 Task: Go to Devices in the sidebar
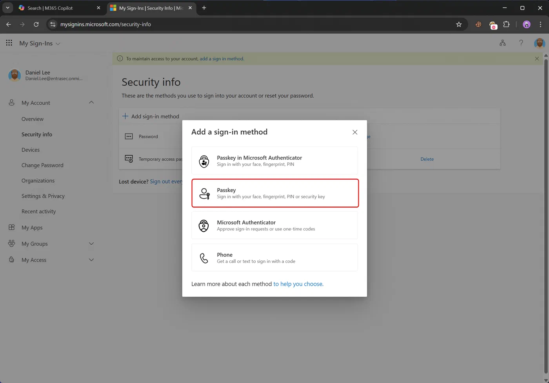pos(31,150)
